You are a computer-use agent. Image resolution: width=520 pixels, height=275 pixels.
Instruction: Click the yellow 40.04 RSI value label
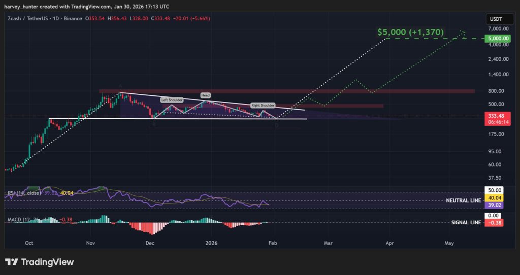click(494, 198)
